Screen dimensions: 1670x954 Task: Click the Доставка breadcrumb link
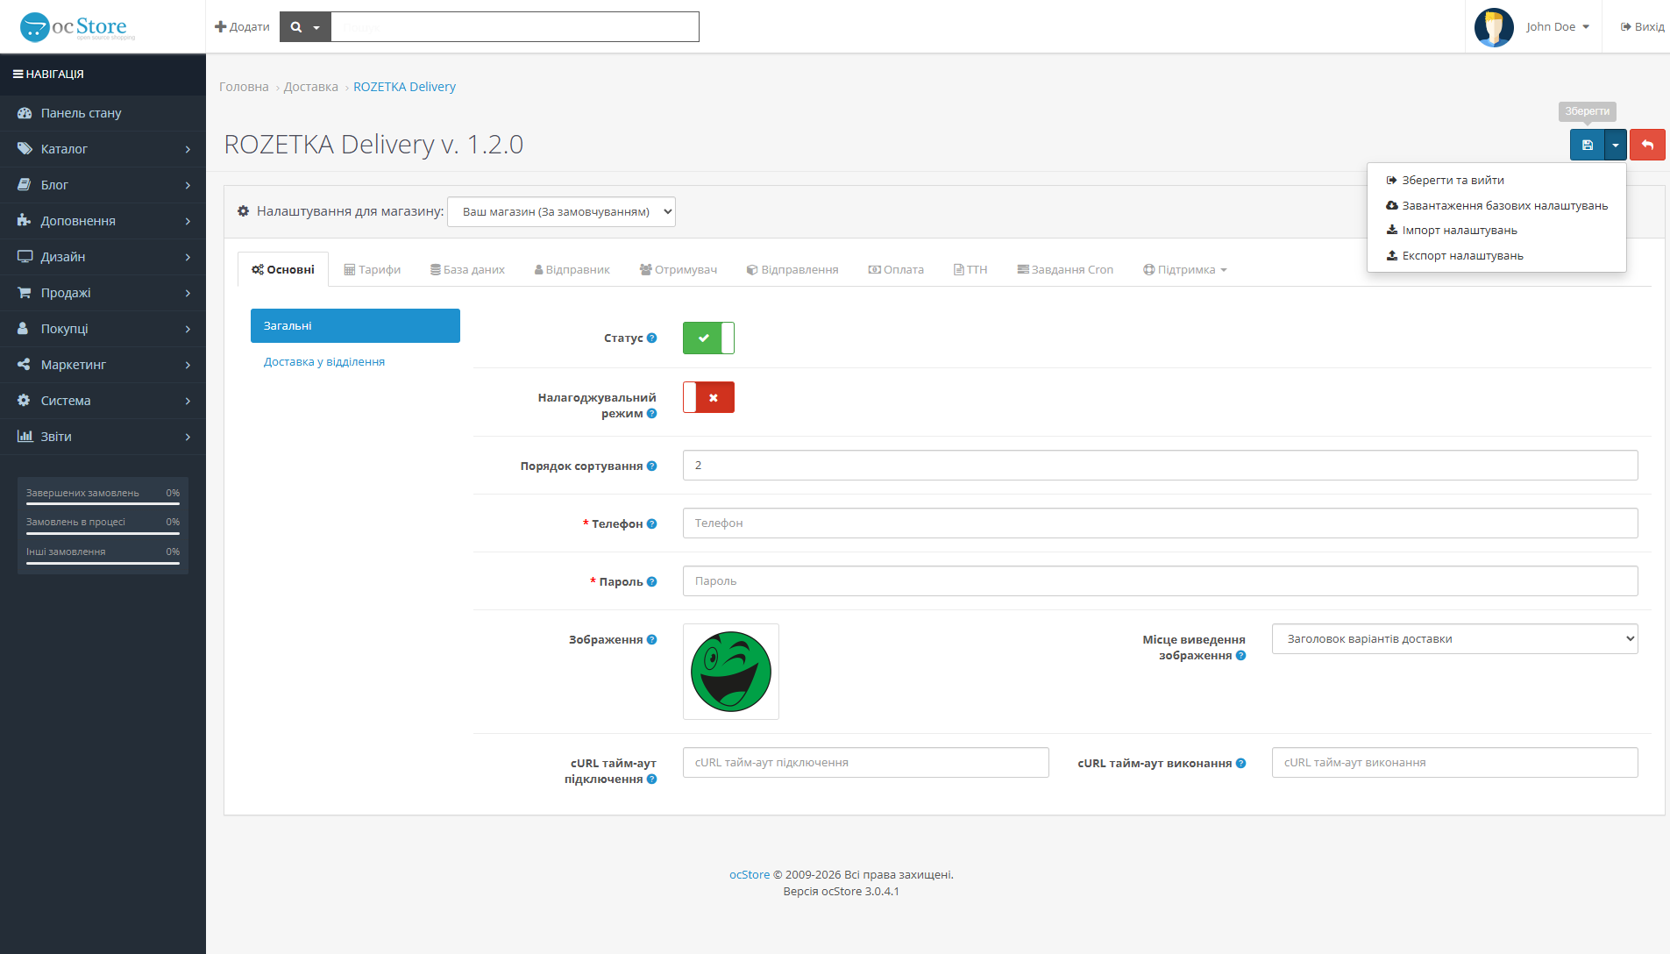tap(310, 87)
